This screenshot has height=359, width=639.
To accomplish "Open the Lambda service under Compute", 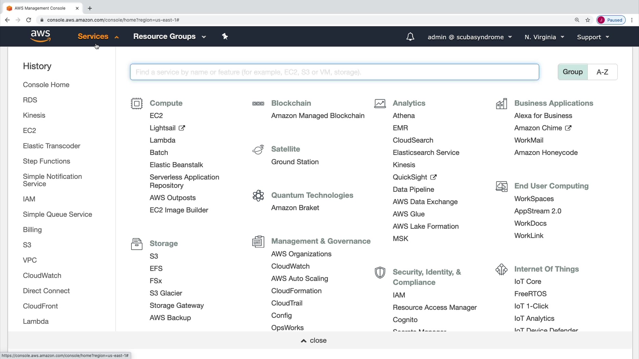I will tap(162, 140).
